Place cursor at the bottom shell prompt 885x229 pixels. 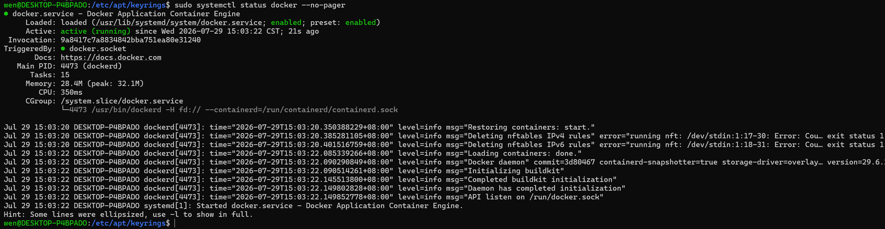point(175,223)
